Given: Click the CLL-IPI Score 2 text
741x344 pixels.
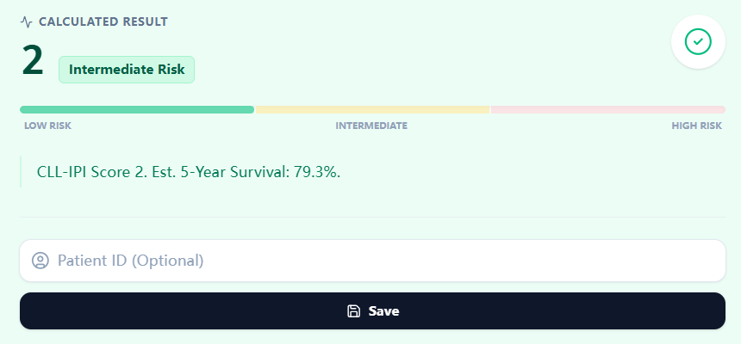Looking at the screenshot, I should pyautogui.click(x=90, y=171).
